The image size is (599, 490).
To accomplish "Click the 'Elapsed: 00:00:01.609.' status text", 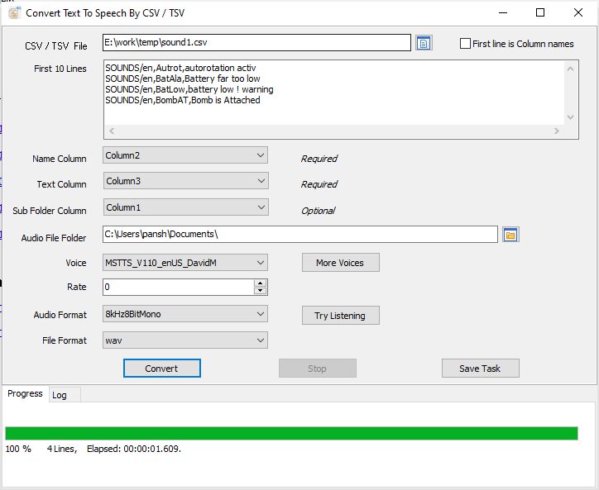I will [x=134, y=449].
